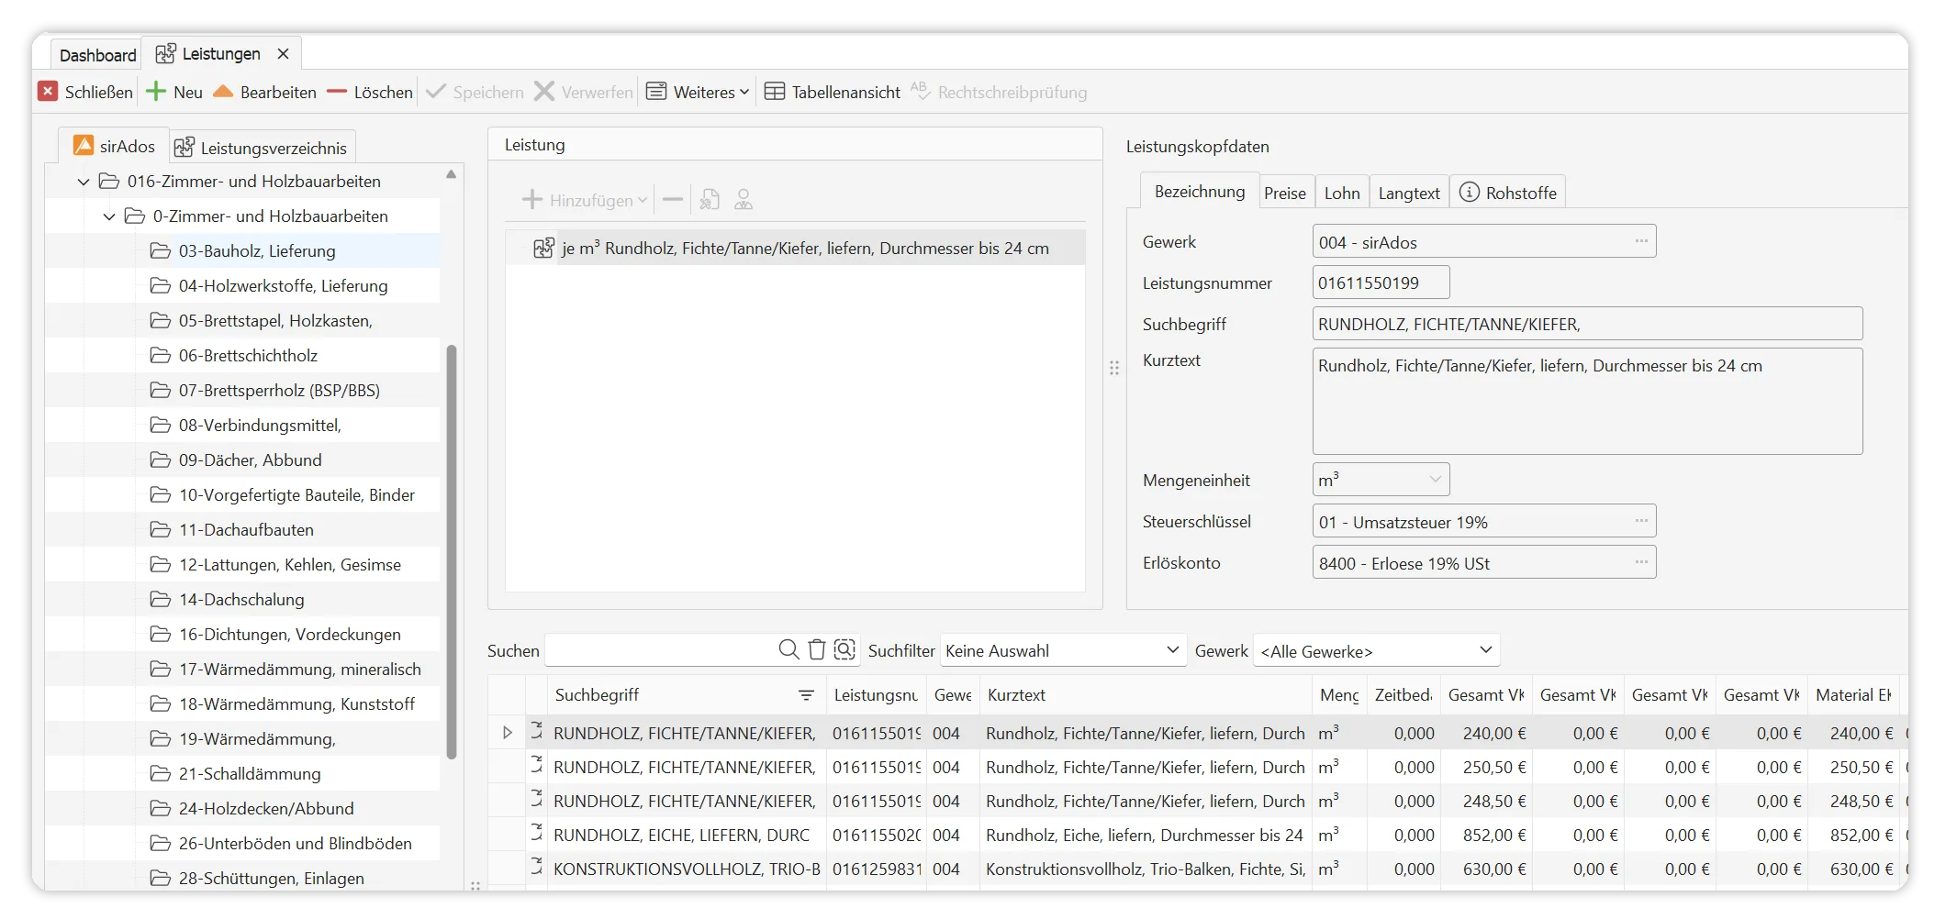Viewport: 1957px width, 919px height.
Task: Click filter icon in Suchbegriff column header
Action: click(806, 695)
